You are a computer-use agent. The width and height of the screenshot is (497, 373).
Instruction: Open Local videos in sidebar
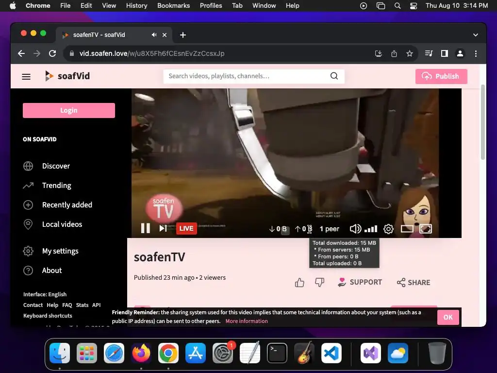coord(52,224)
